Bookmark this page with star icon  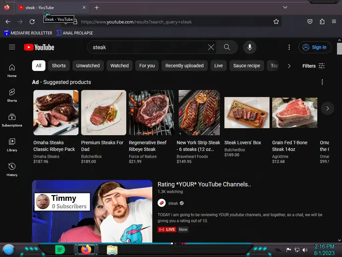(x=276, y=21)
